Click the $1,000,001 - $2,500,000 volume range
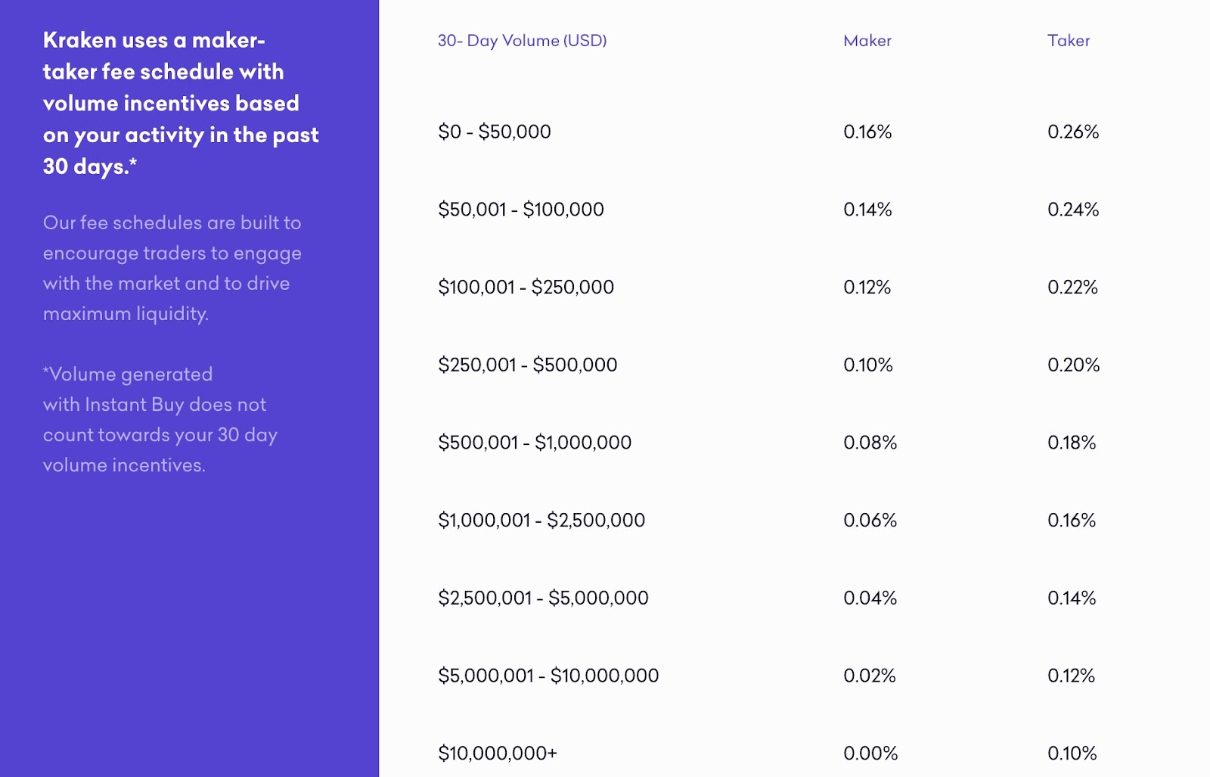Image resolution: width=1210 pixels, height=777 pixels. 541,521
